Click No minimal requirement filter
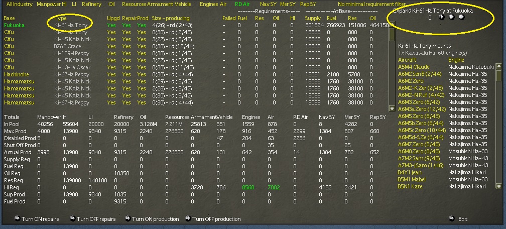 (371, 4)
